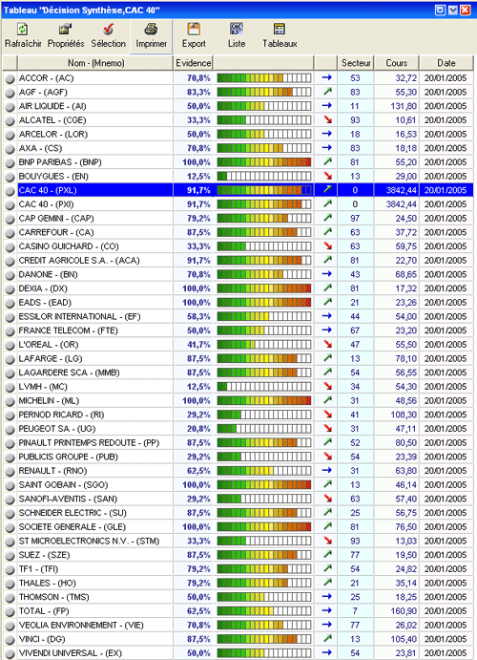Sort by the Cours column header
This screenshot has width=477, height=660.
[x=396, y=63]
